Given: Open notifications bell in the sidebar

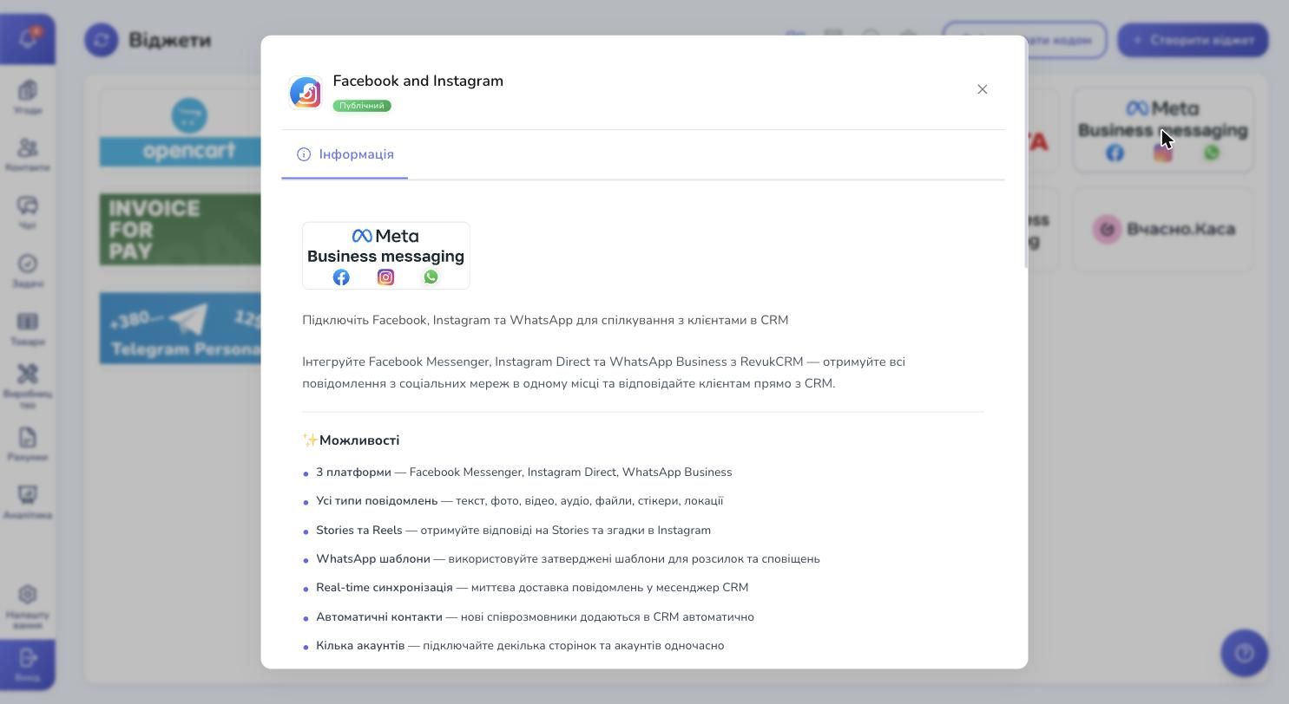Looking at the screenshot, I should pos(28,39).
